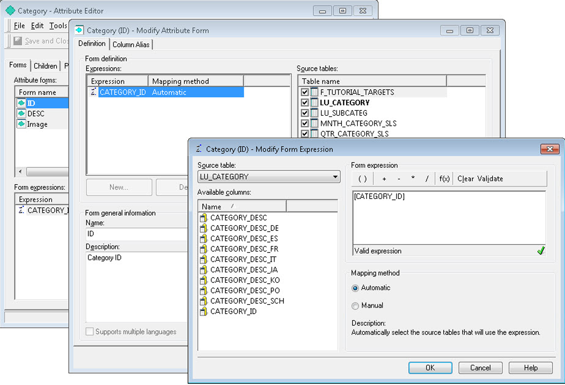Click OK in Modify Form Expression dialog
This screenshot has width=565, height=385.
click(x=430, y=368)
